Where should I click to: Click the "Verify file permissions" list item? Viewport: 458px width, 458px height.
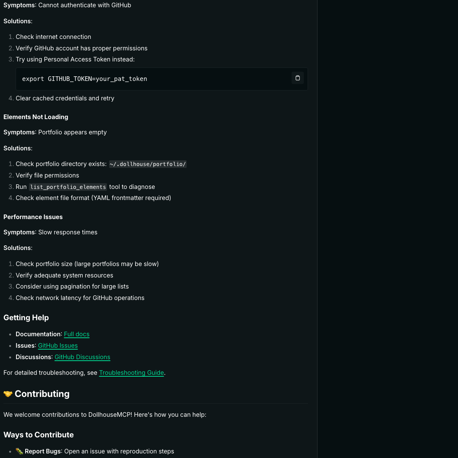pyautogui.click(x=47, y=175)
